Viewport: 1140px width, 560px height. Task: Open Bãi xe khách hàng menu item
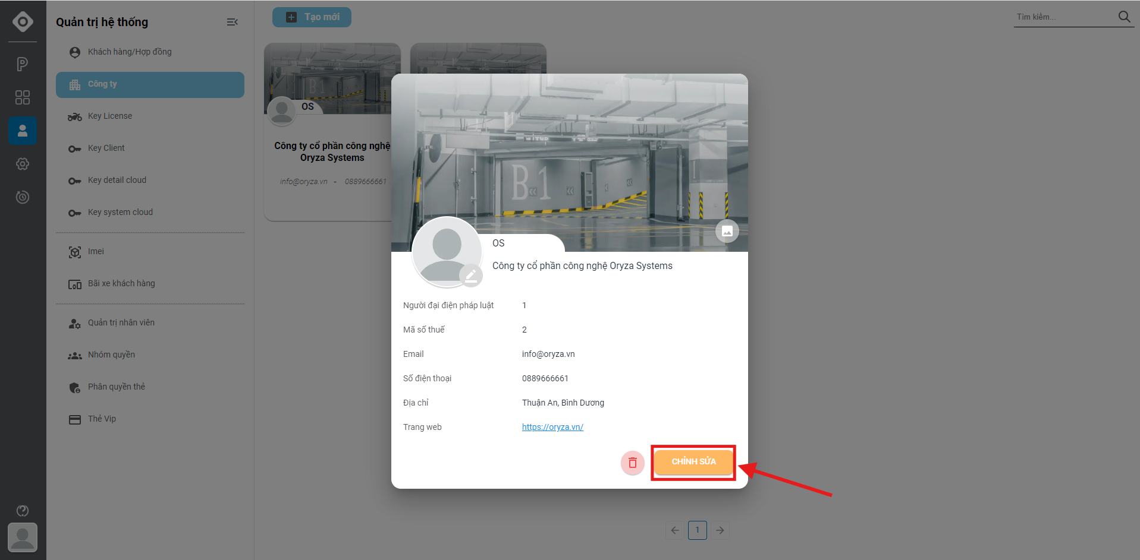click(x=150, y=283)
